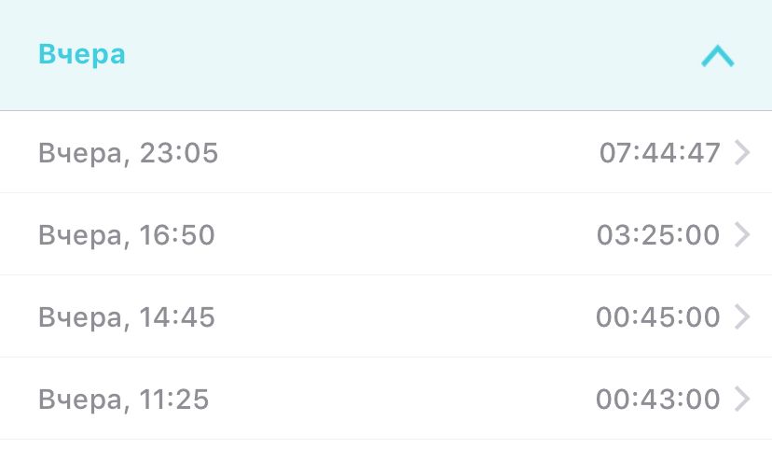The width and height of the screenshot is (772, 463).
Task: Open the entry labeled Вчера, 11:25
Action: 124,400
